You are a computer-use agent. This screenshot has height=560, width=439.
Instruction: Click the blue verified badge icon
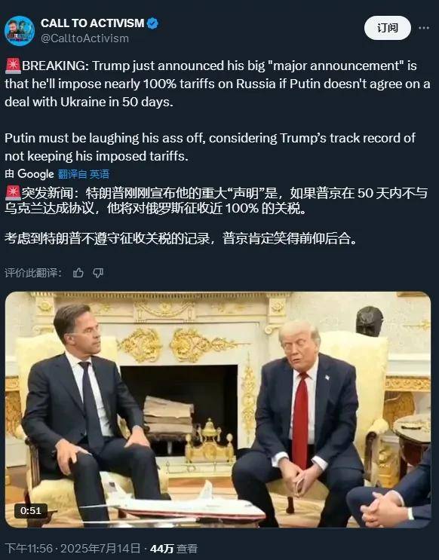[152, 23]
